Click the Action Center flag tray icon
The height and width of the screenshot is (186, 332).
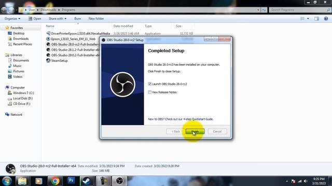point(293,181)
